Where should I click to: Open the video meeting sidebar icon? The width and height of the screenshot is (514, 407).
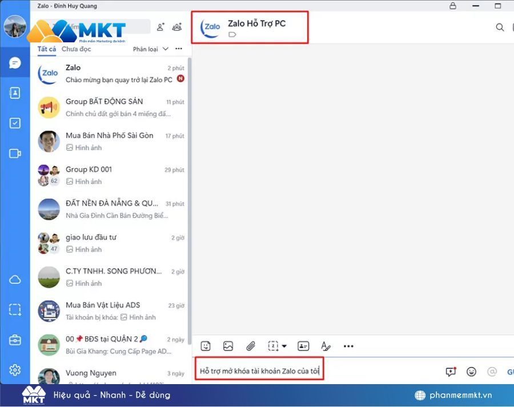click(x=15, y=153)
